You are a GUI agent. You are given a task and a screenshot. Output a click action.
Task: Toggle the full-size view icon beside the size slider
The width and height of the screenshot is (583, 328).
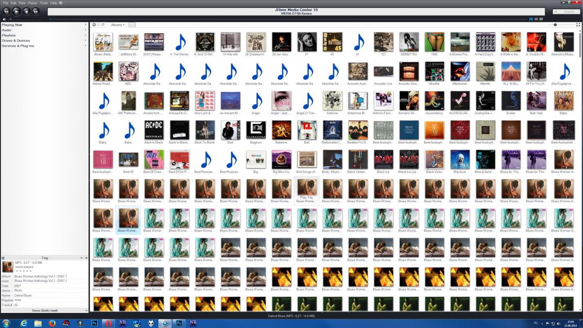coord(578,25)
